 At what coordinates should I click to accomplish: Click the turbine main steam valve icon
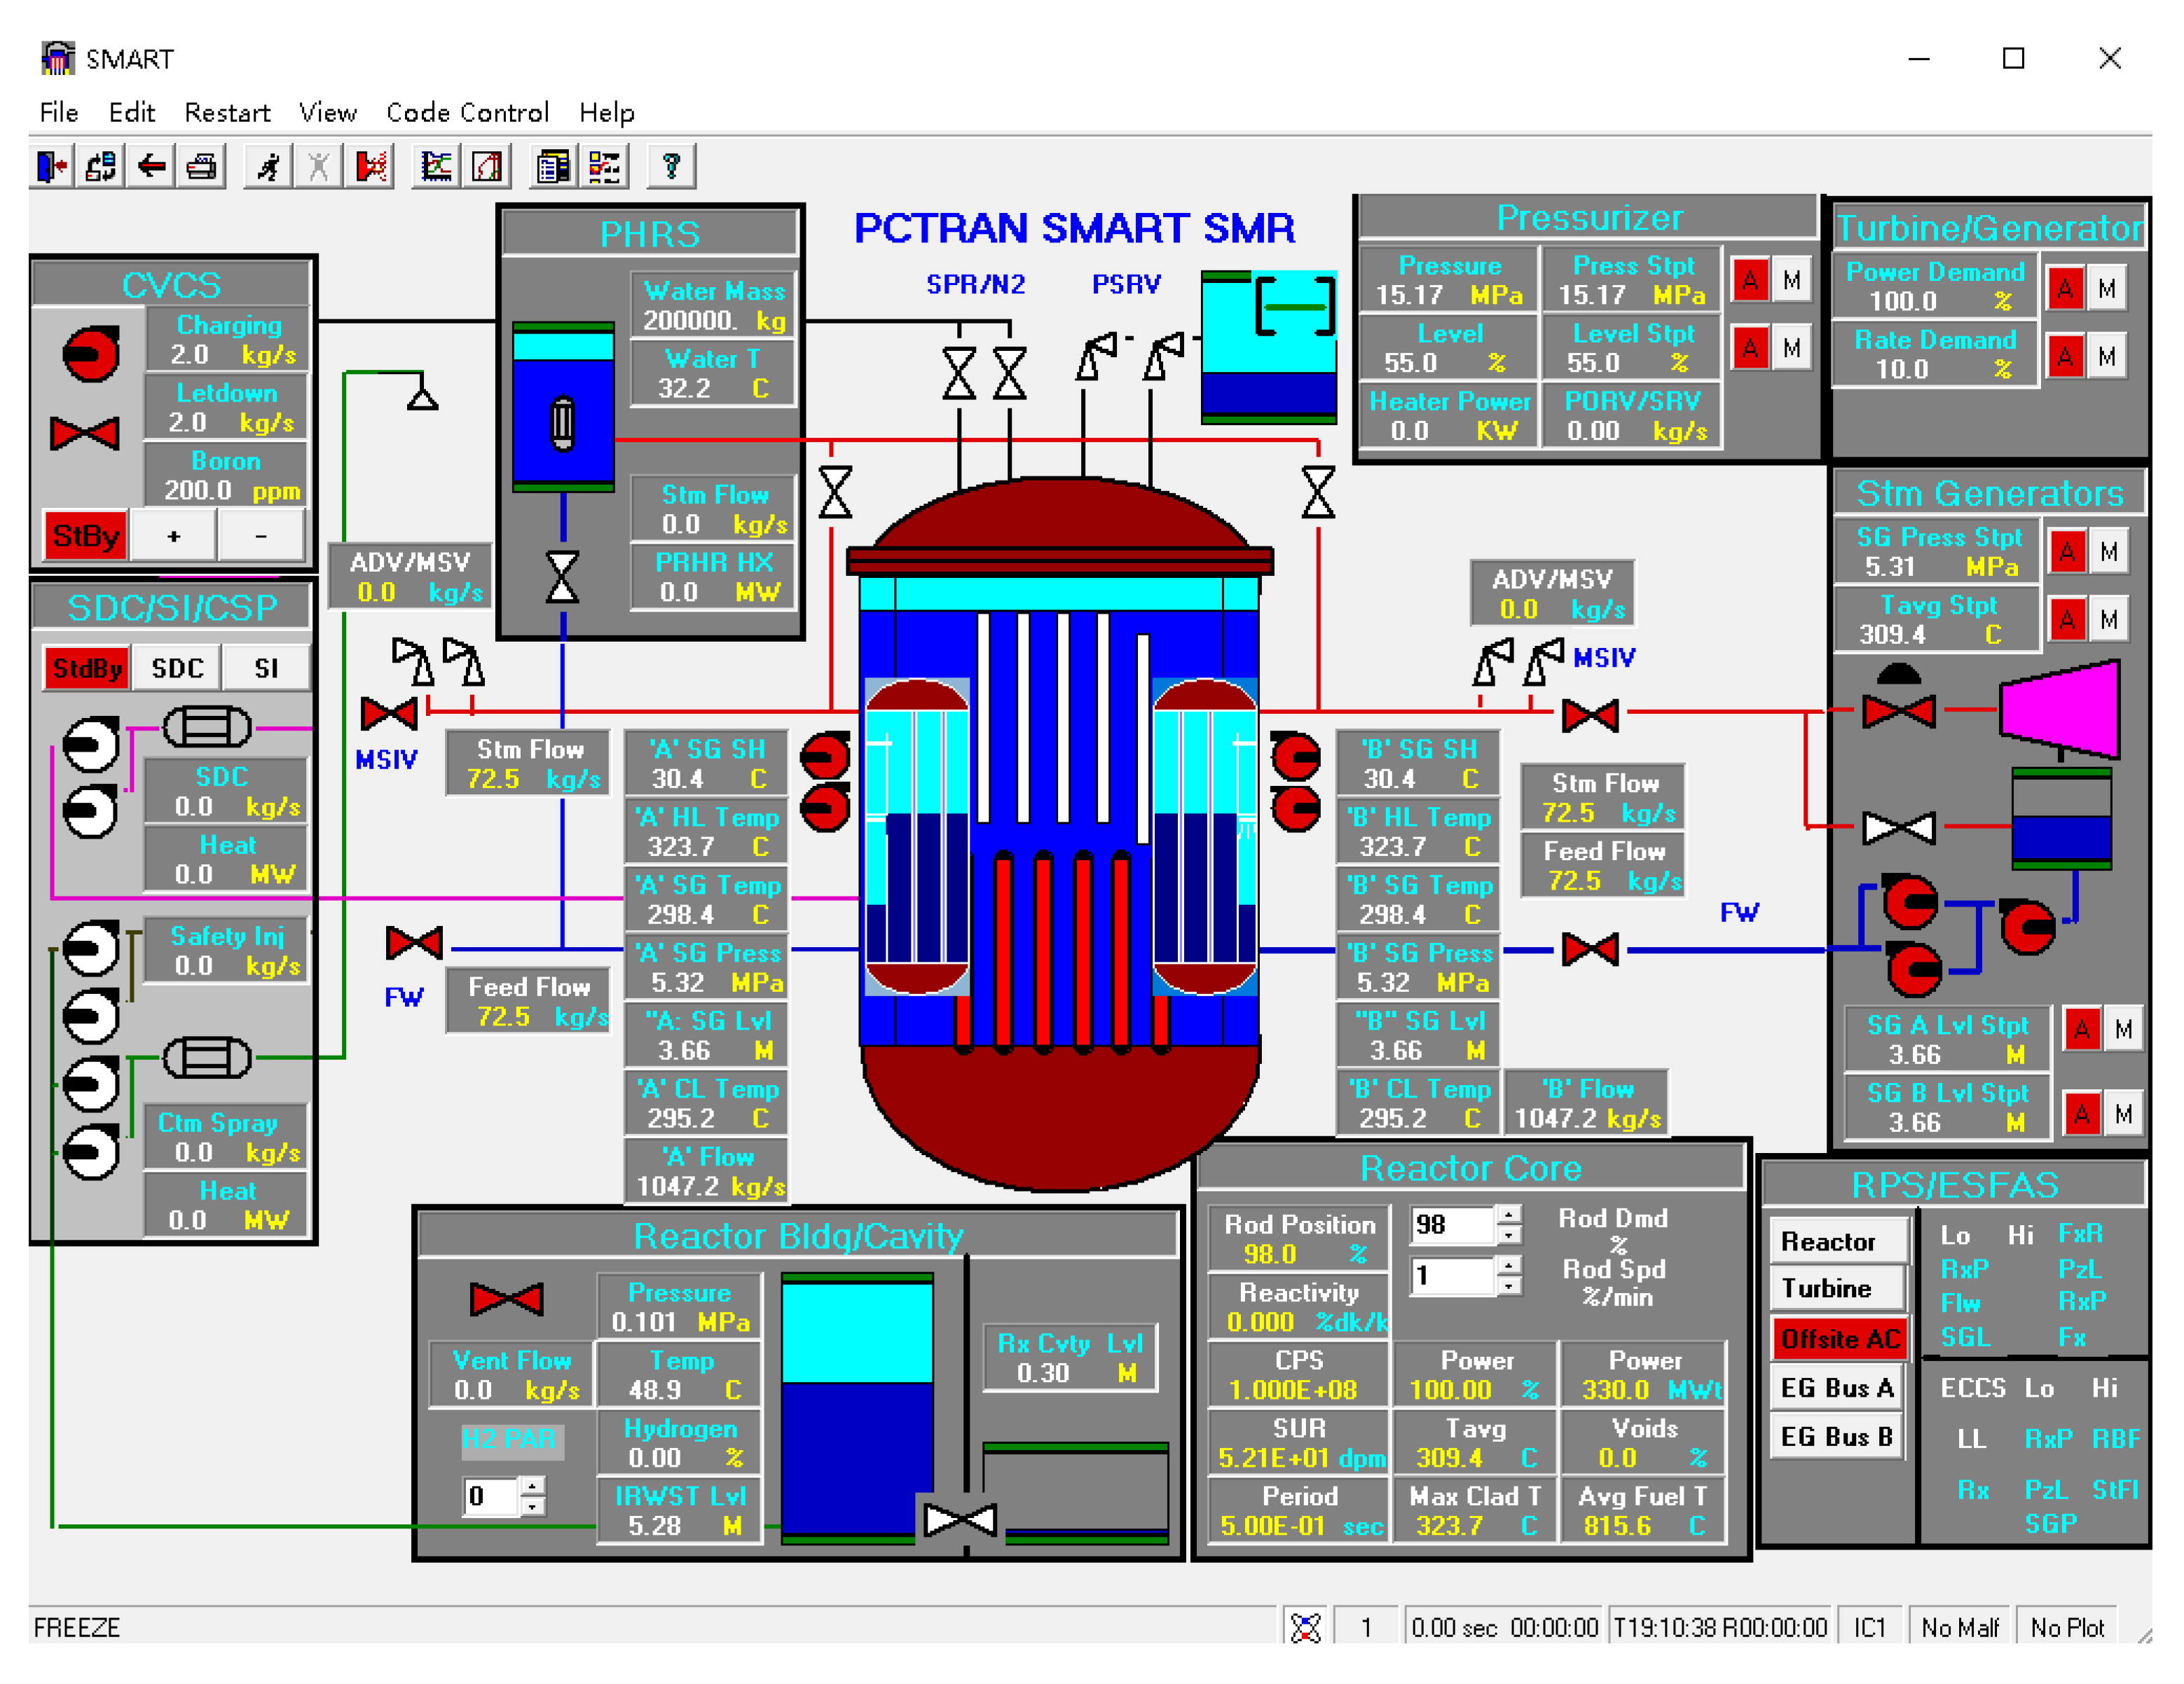tap(1898, 711)
